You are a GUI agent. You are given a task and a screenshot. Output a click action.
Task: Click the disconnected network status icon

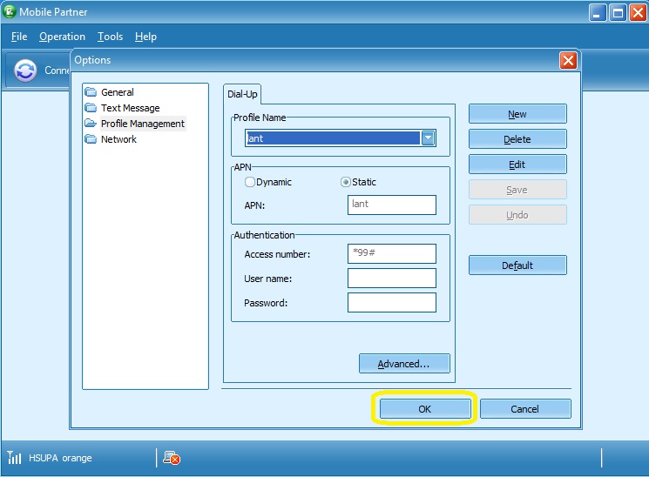[172, 458]
